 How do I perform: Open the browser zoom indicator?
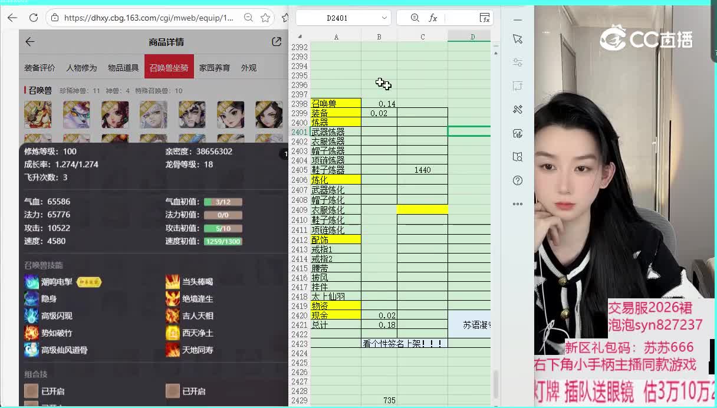coord(249,18)
